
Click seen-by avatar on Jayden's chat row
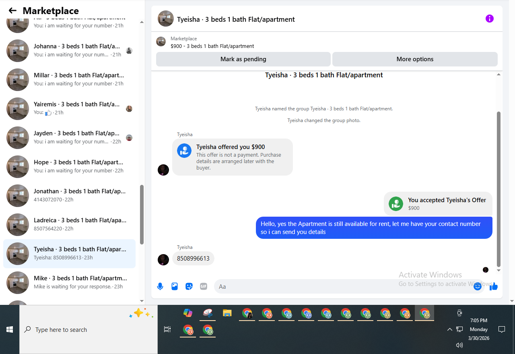click(x=129, y=138)
